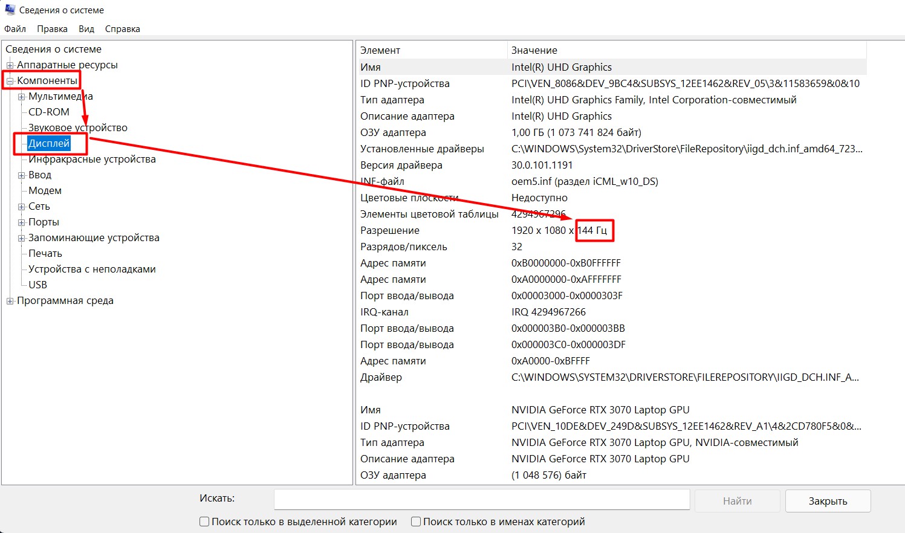Image resolution: width=905 pixels, height=533 pixels.
Task: Select the Модем tree item
Action: click(x=45, y=190)
